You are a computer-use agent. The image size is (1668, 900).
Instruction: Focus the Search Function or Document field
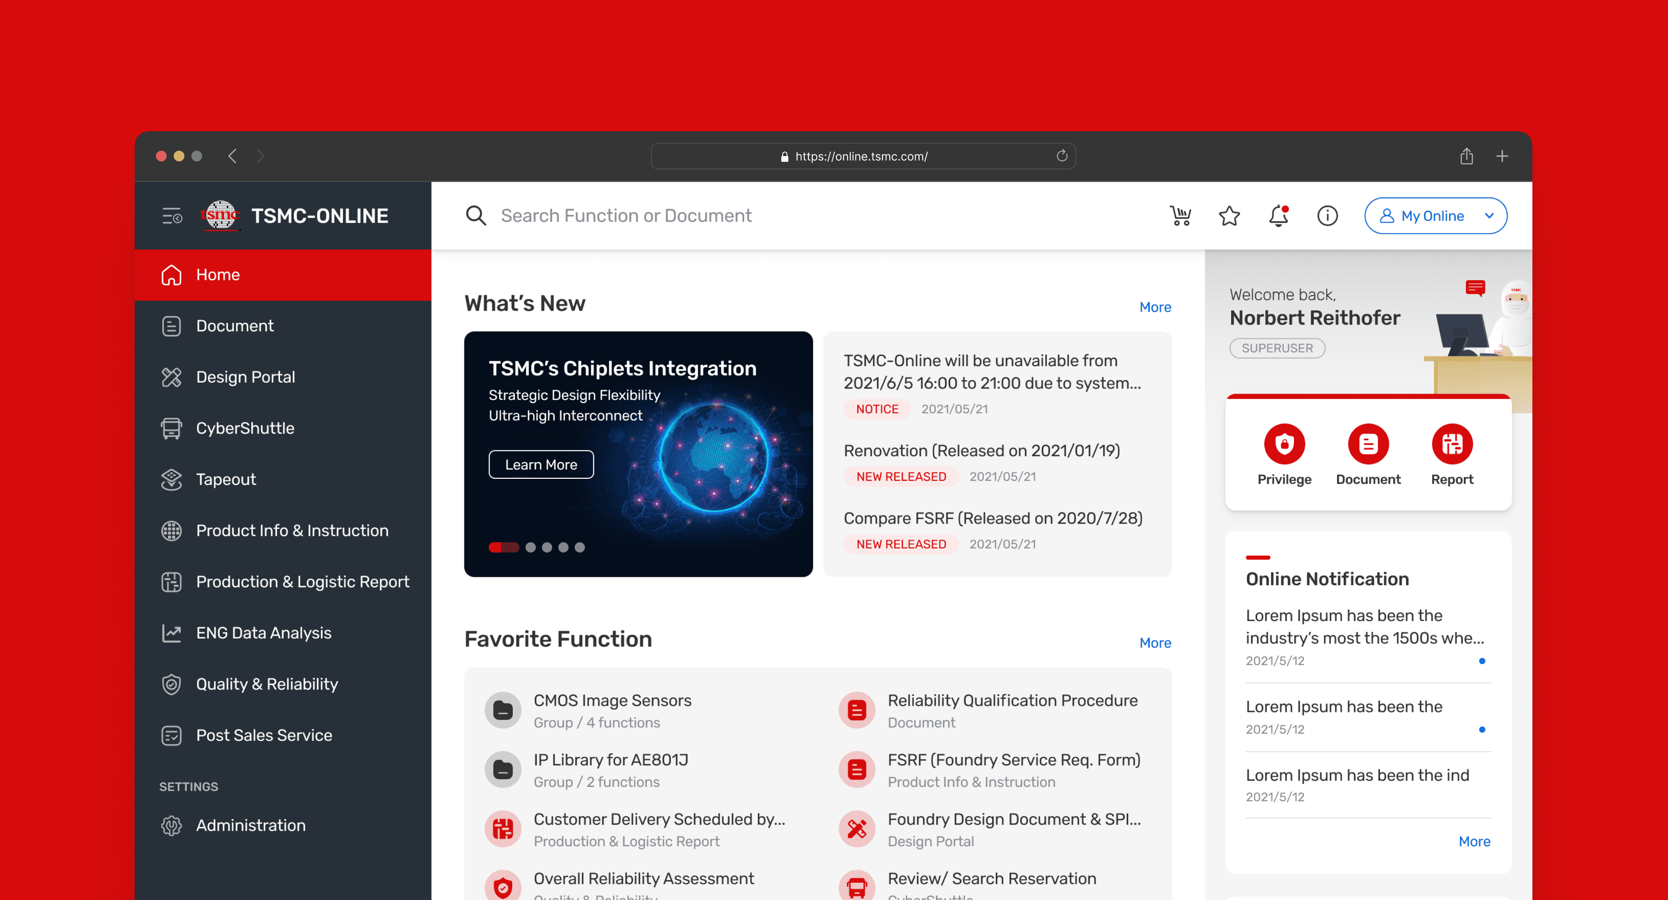(626, 216)
